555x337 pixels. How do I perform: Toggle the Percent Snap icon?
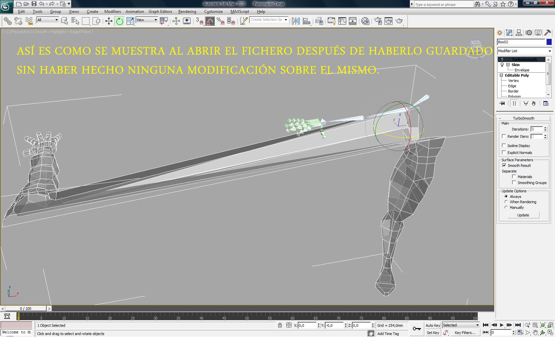(x=221, y=21)
